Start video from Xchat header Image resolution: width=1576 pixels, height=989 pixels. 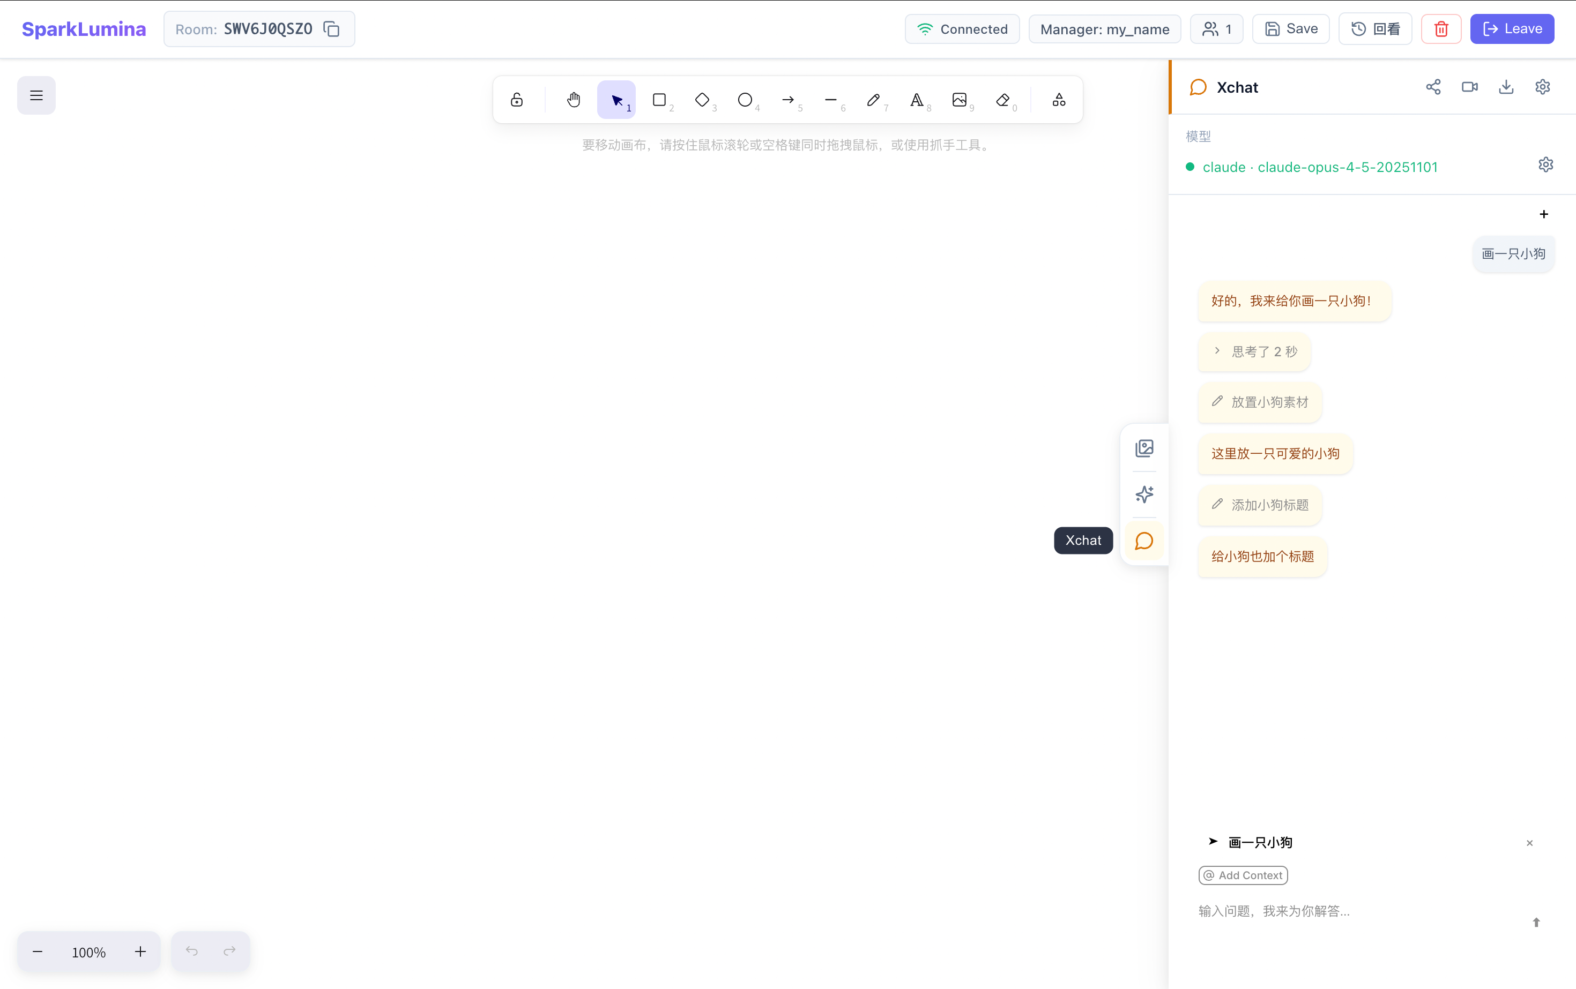point(1469,86)
